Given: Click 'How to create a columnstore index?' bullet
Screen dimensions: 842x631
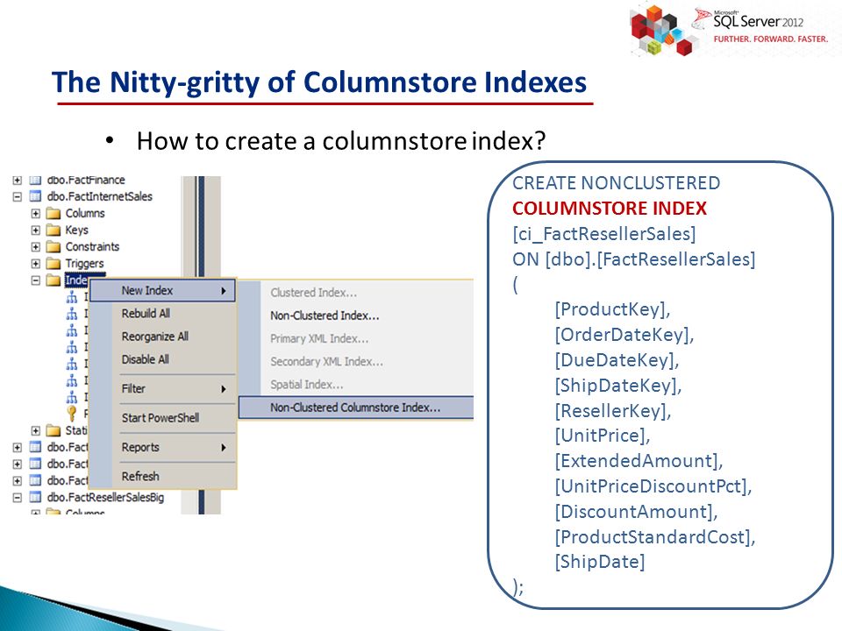Looking at the screenshot, I should pyautogui.click(x=341, y=141).
